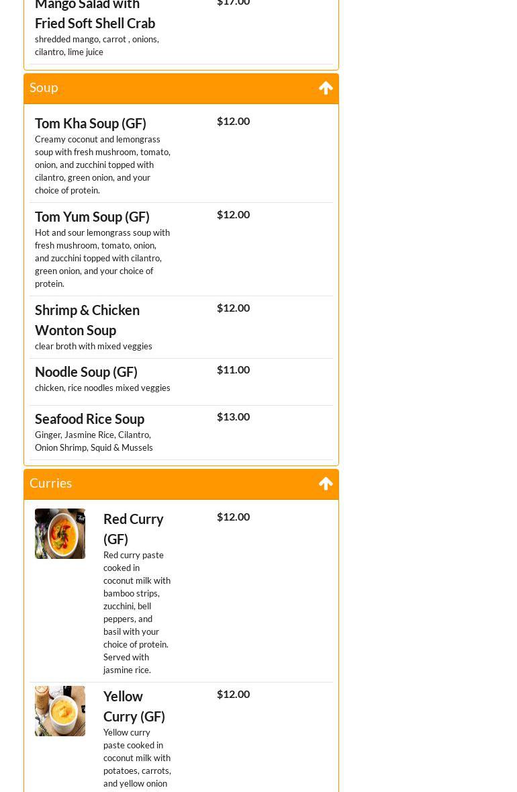Viewport: 517px width, 792px height.
Task: Select the Tom Yum Soup (GF) item
Action: click(92, 216)
